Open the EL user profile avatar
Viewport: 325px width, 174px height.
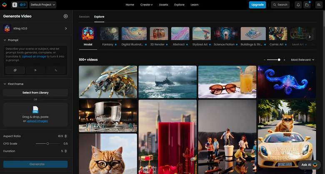pos(319,5)
